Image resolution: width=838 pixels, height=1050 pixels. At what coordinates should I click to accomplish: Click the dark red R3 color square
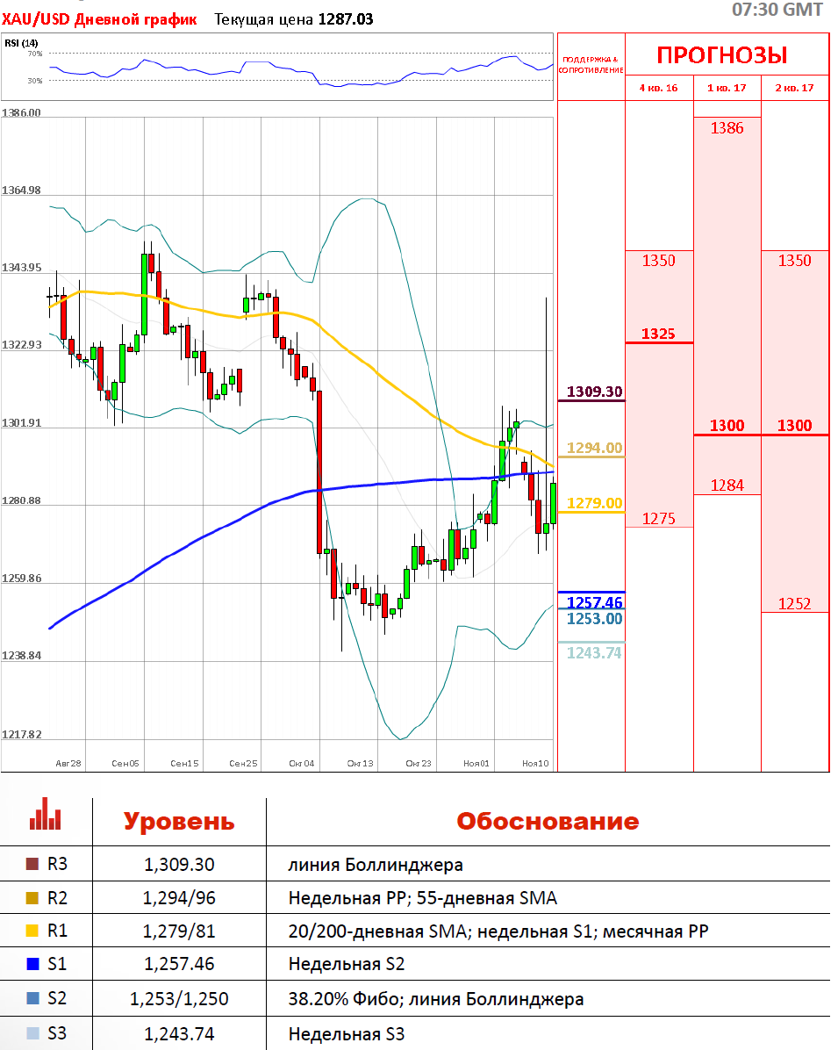[x=33, y=865]
